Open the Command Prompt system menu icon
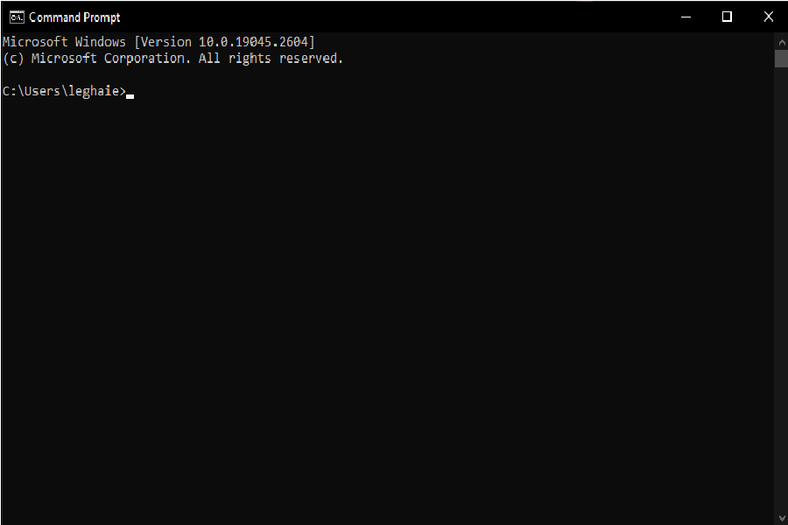 [x=17, y=17]
